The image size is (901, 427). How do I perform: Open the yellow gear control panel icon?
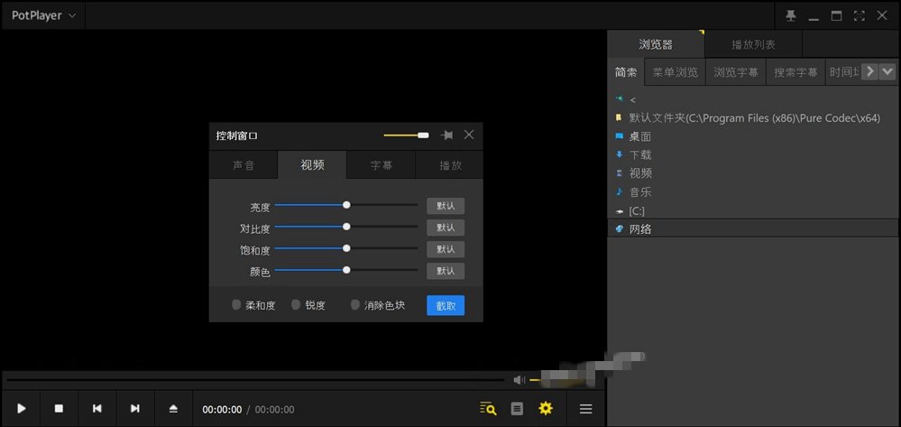click(x=546, y=409)
